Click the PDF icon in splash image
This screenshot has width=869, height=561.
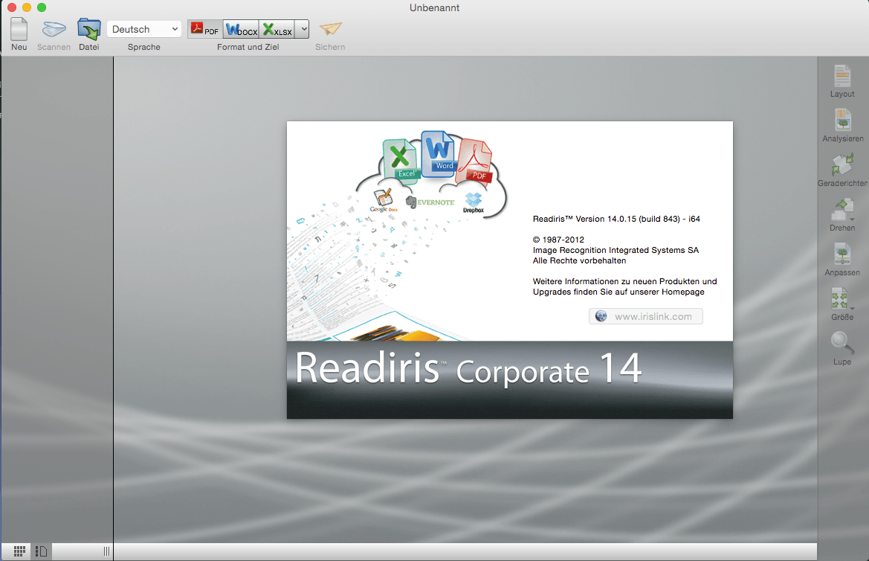(475, 161)
